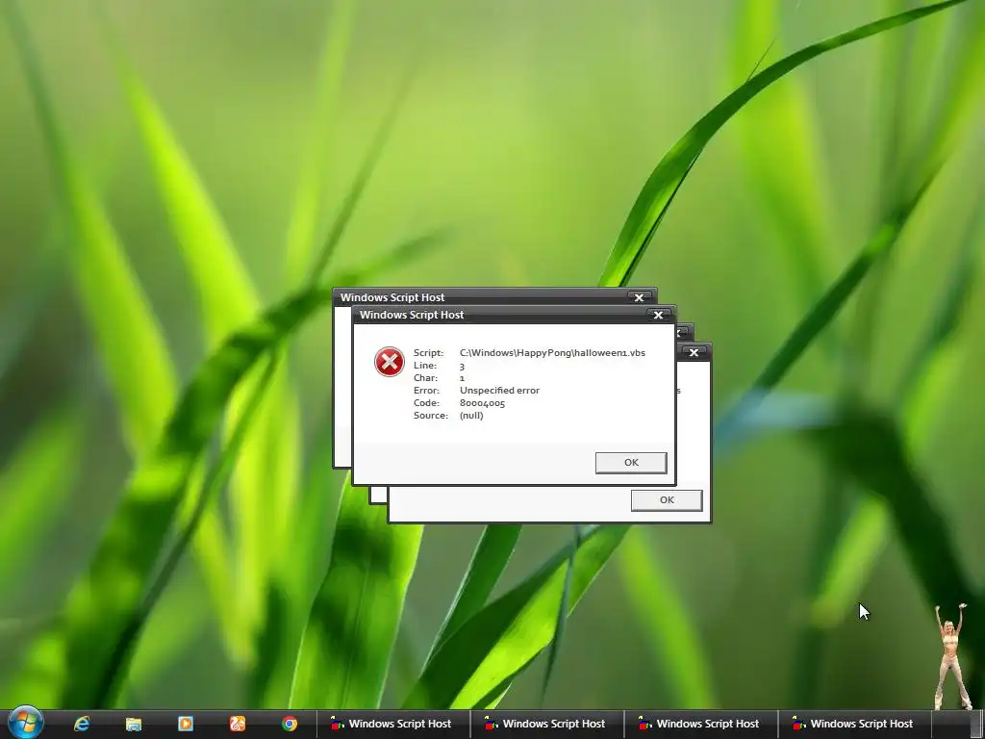
Task: Click OK in the rearmost script dialog
Action: pyautogui.click(x=667, y=500)
